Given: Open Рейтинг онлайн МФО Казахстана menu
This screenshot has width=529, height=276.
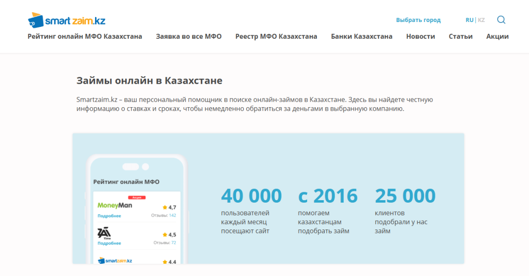Looking at the screenshot, I should [x=85, y=36].
